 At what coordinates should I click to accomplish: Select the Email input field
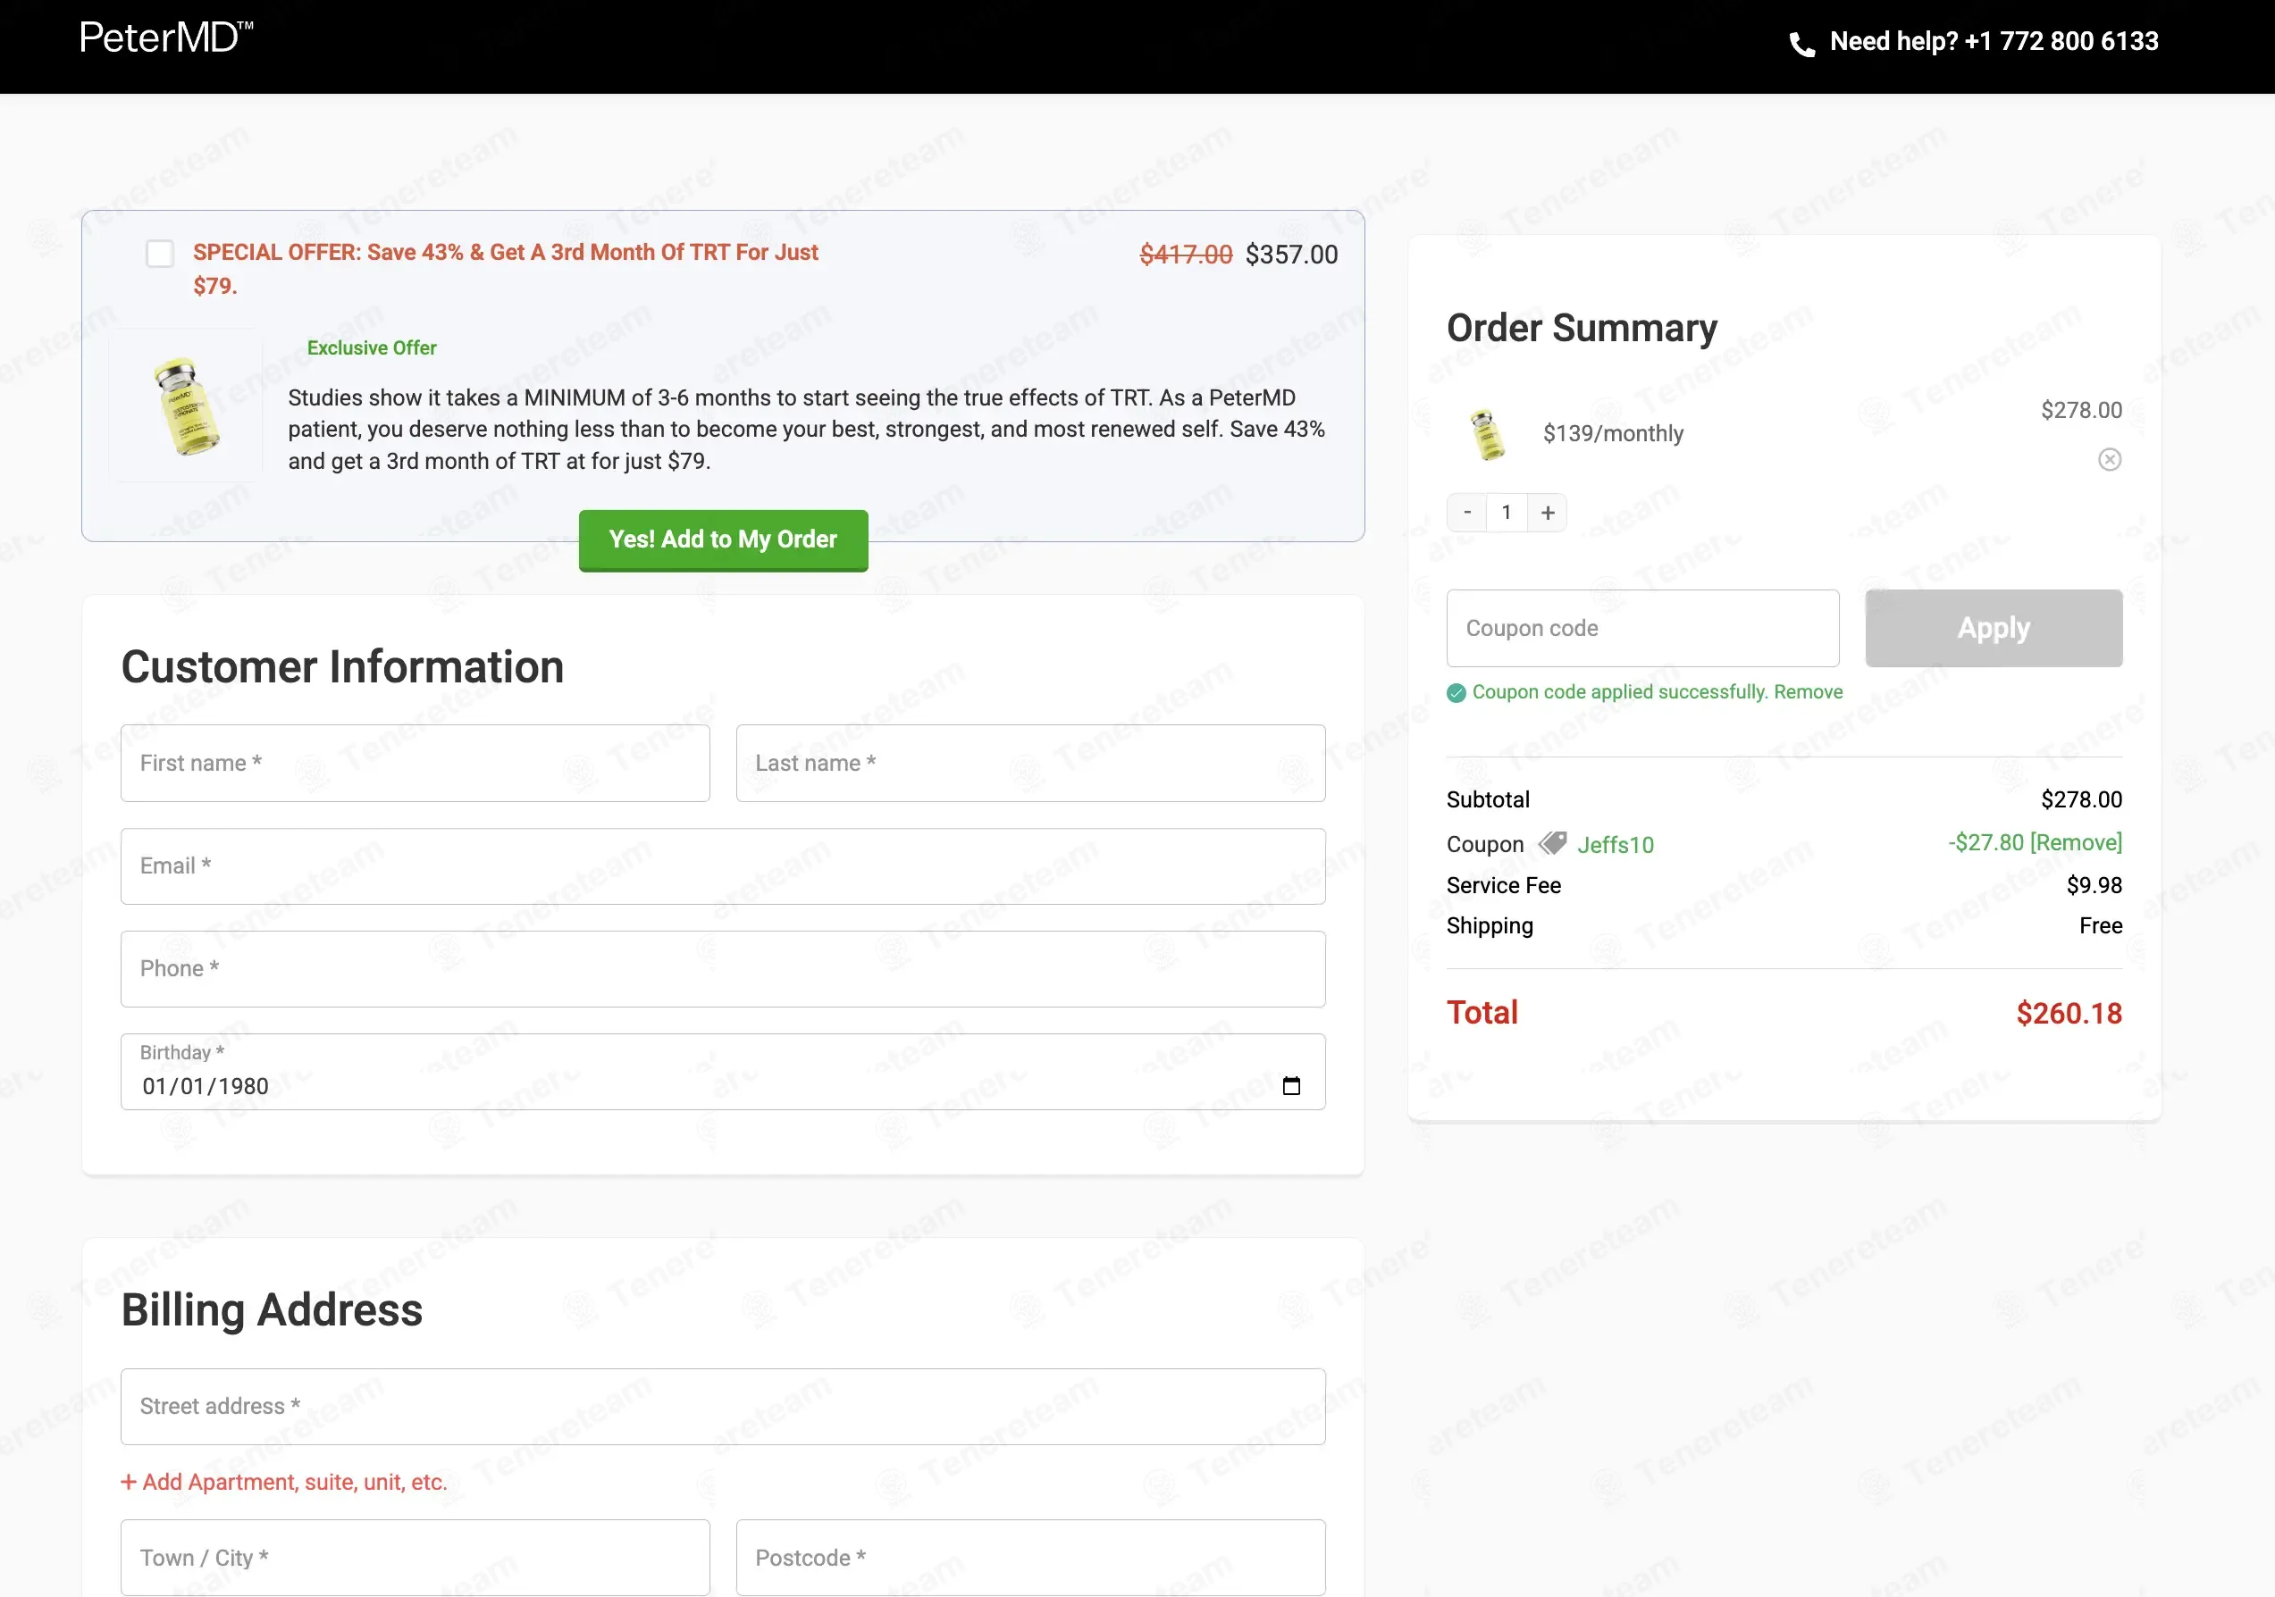[x=723, y=865]
